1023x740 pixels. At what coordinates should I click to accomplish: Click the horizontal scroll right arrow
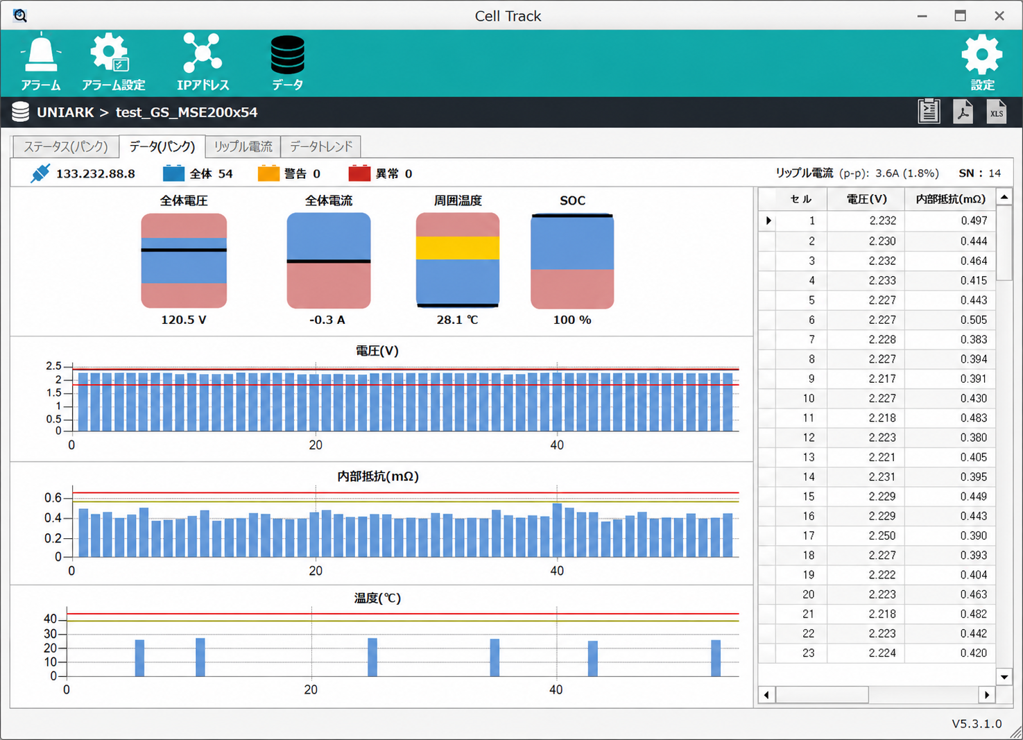987,695
